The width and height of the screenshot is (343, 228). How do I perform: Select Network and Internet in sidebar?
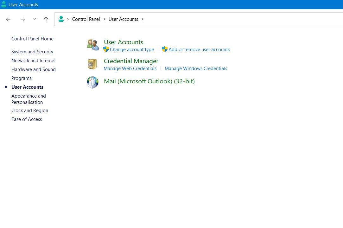(x=34, y=61)
